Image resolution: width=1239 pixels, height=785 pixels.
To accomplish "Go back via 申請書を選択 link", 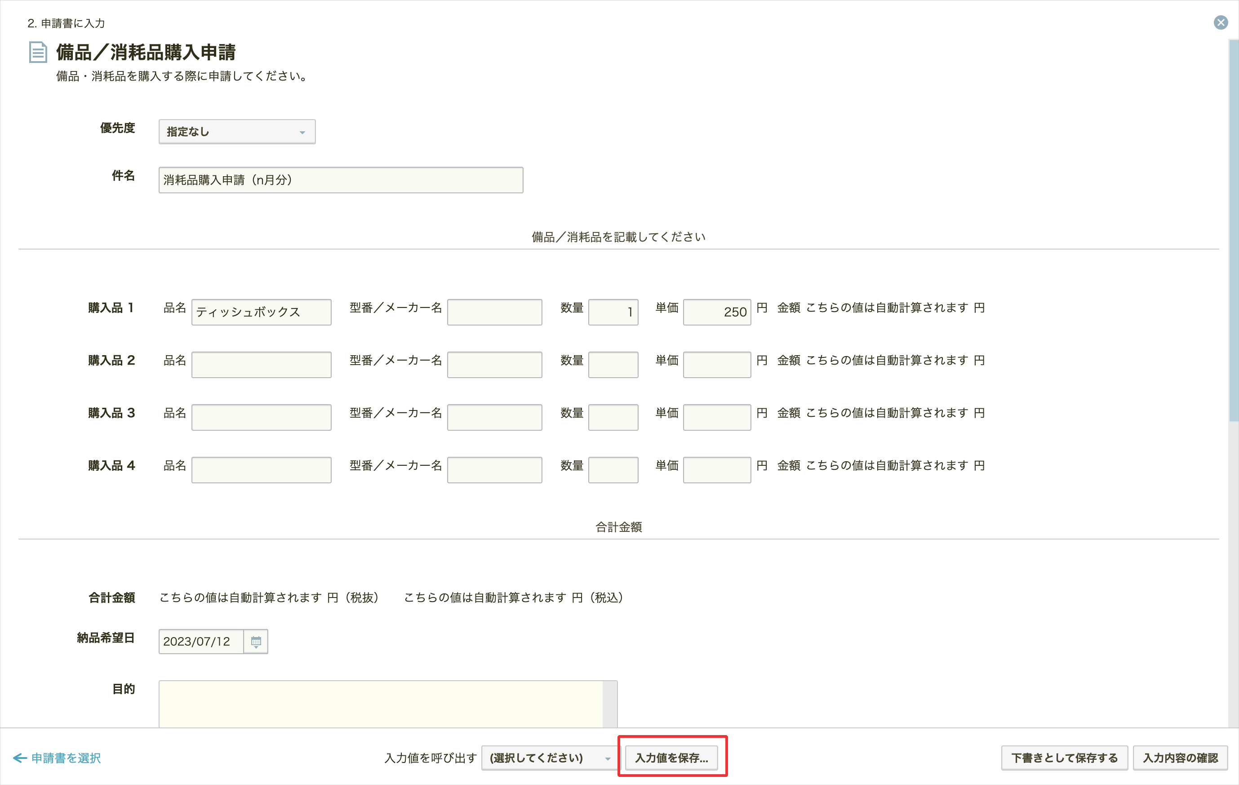I will pos(57,758).
